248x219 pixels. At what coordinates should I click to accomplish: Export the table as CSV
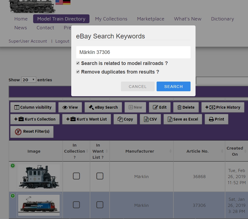click(x=151, y=119)
